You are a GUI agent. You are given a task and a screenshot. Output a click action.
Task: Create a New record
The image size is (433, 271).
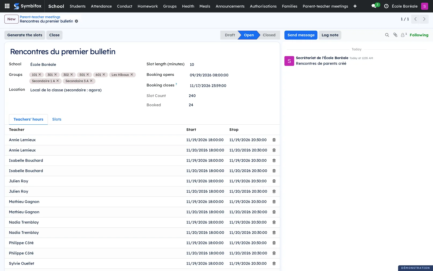pos(11,19)
